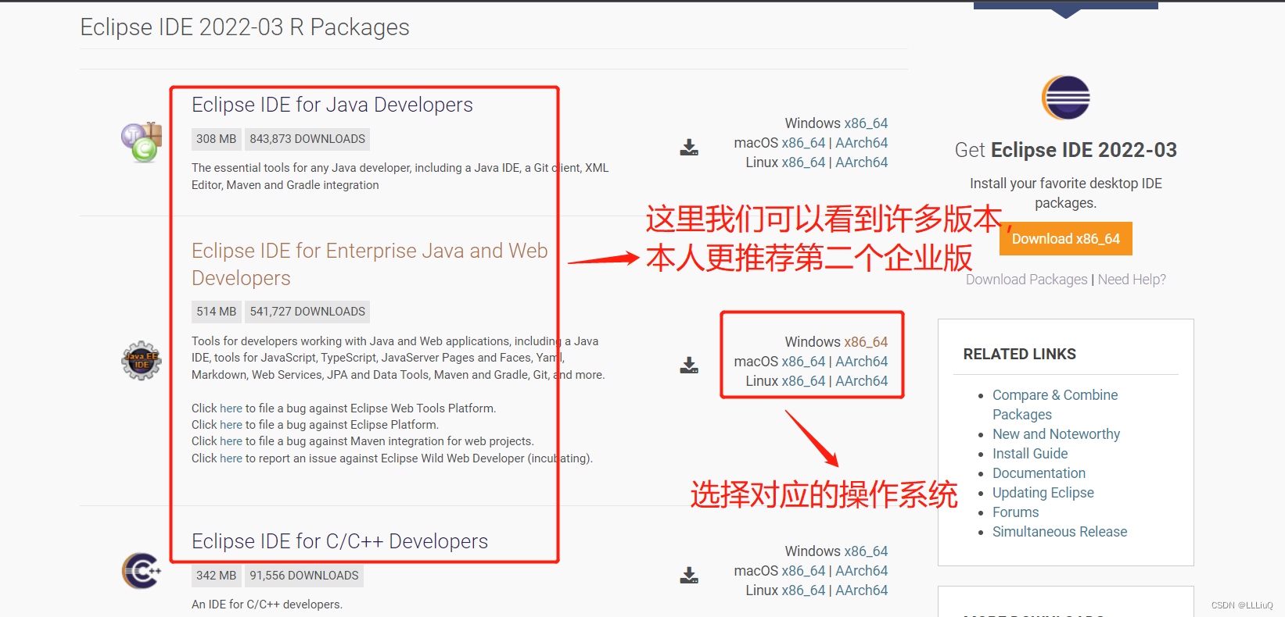Click the 342 MB size badge
The height and width of the screenshot is (617, 1285).
pos(216,576)
